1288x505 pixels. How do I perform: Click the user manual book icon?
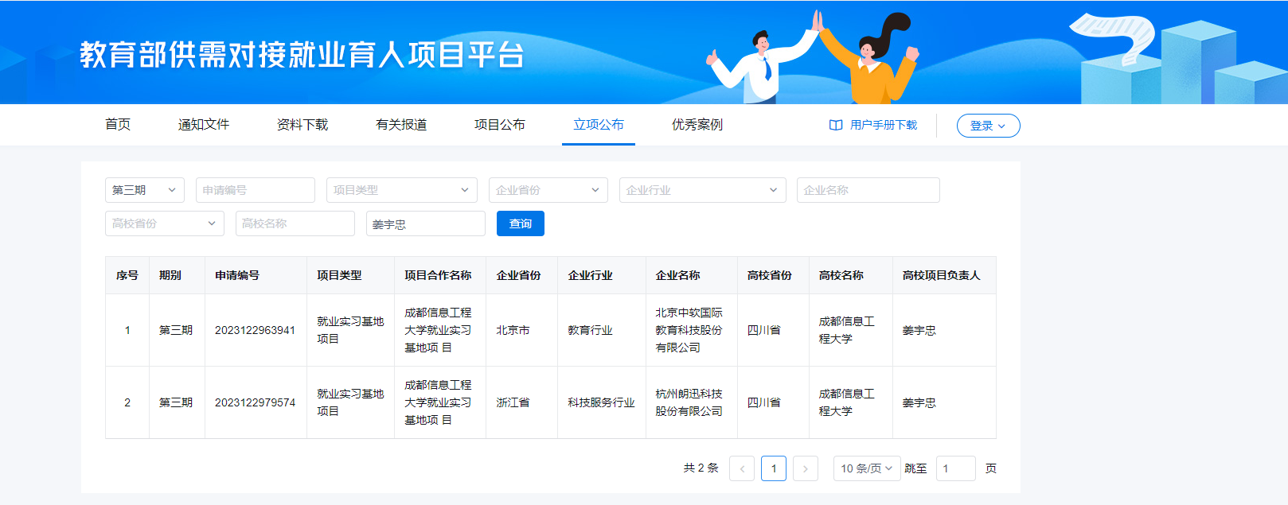point(836,126)
